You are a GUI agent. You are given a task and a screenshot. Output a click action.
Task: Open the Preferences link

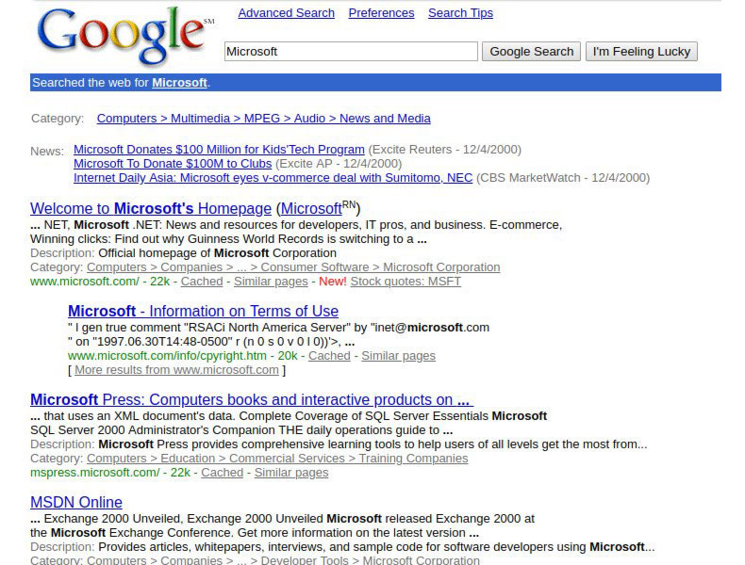[x=381, y=13]
